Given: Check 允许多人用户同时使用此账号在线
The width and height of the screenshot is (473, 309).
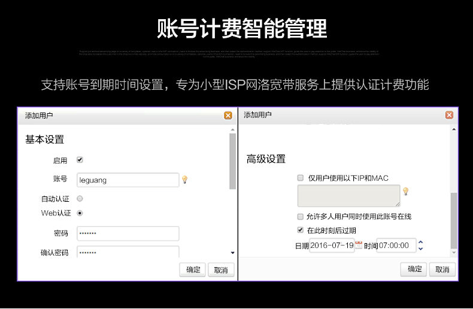Looking at the screenshot, I should [300, 216].
